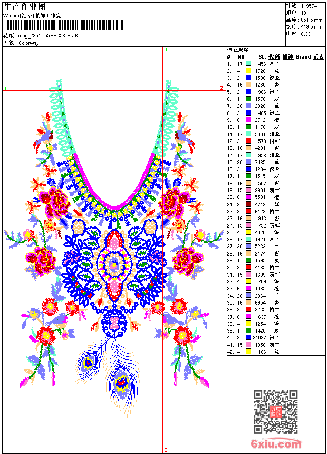Select the dark red swatch beside 4712
This screenshot has height=454, width=327.
[x=248, y=204]
